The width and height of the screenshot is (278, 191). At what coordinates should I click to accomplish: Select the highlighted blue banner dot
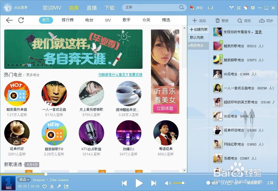click(30, 65)
